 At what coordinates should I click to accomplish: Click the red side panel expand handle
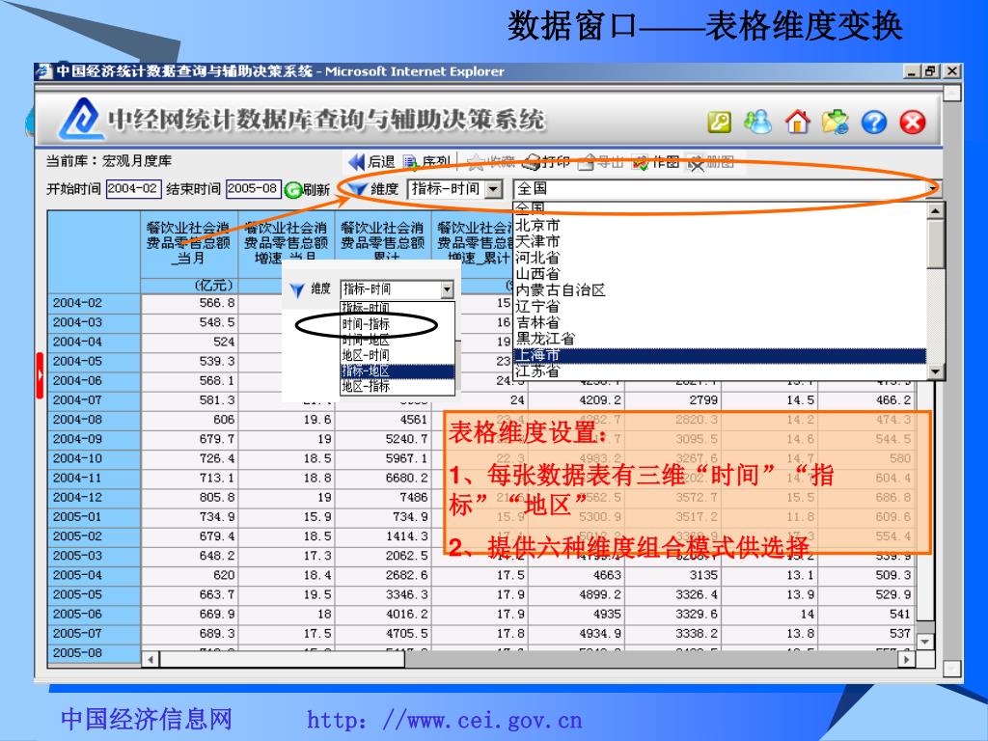click(x=40, y=375)
